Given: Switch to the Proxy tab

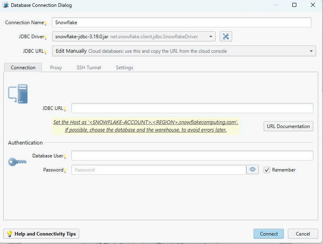Looking at the screenshot, I should click(56, 68).
